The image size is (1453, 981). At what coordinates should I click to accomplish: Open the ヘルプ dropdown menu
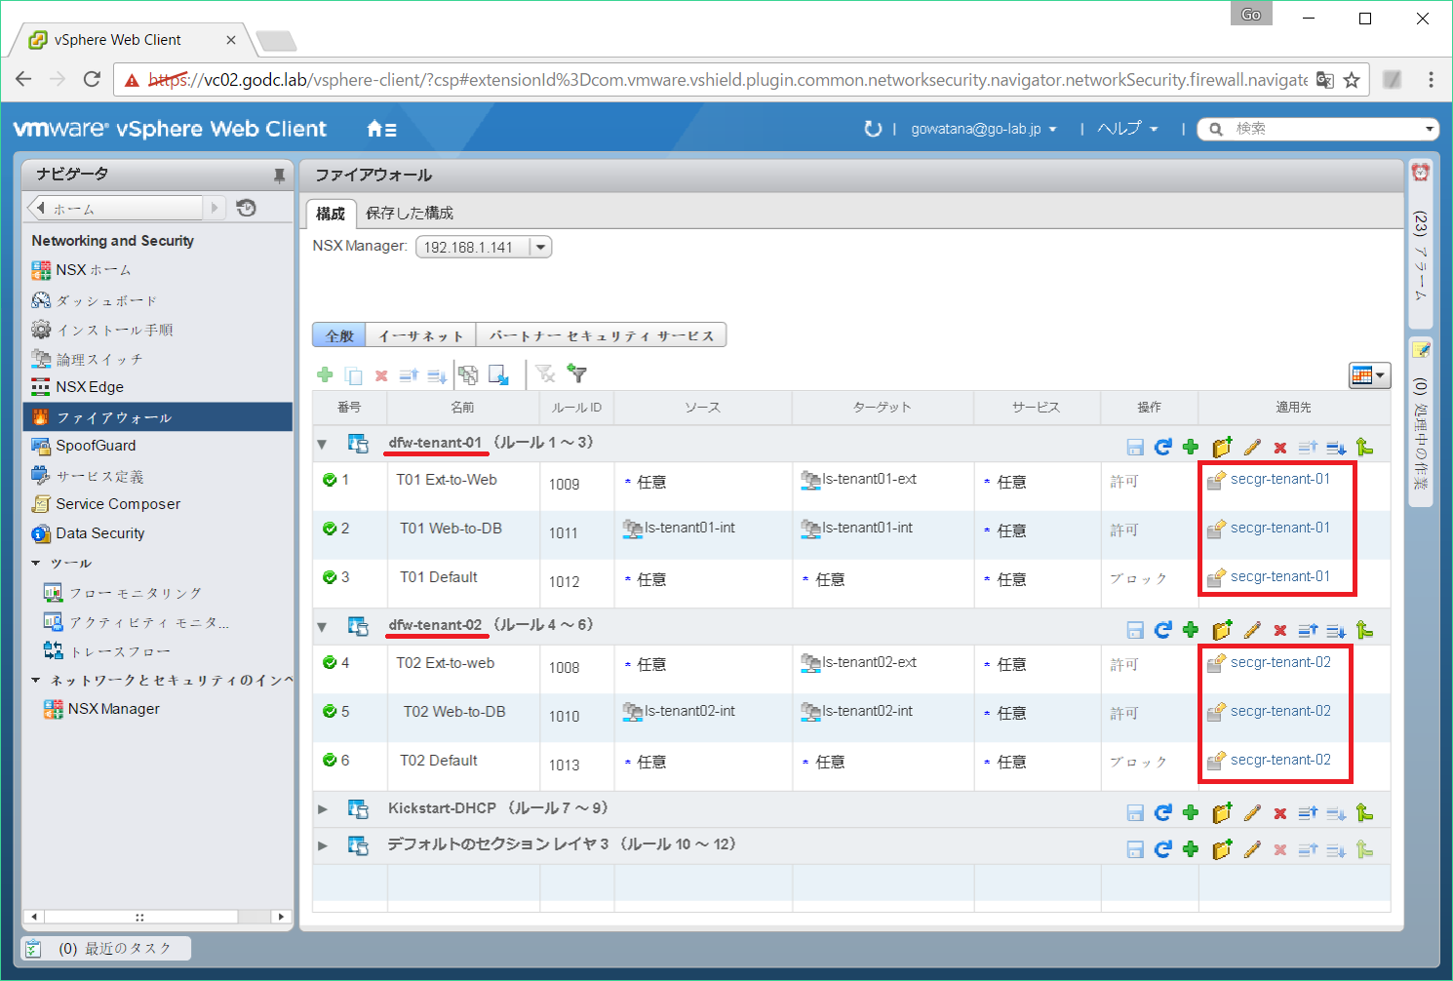pyautogui.click(x=1127, y=129)
